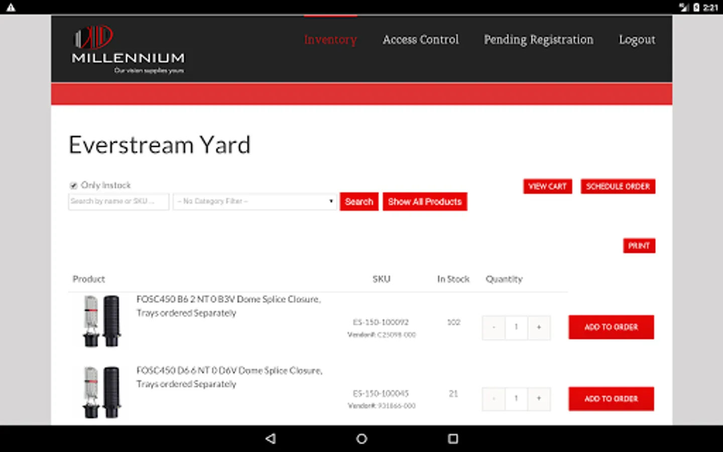Open the No Category Filter dropdown
This screenshot has width=723, height=452.
255,201
